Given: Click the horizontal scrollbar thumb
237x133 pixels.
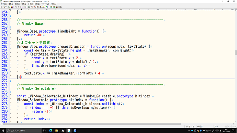Looking at the screenshot, I should pos(92,124).
